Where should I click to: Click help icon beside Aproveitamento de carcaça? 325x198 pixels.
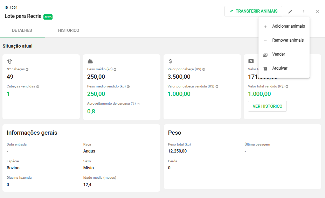click(138, 104)
